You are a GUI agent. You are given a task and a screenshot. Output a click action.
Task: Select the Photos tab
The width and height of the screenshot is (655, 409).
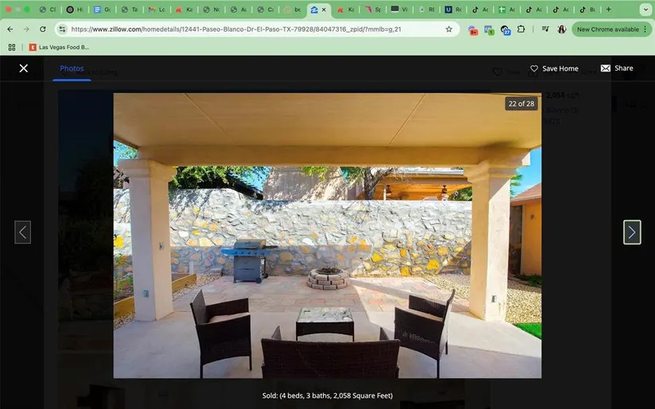[71, 69]
